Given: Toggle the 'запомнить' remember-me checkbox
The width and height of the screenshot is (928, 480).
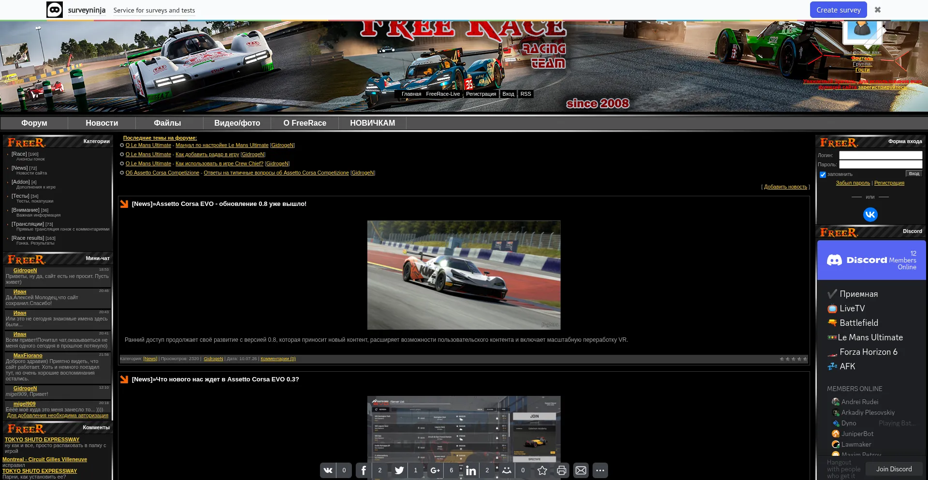Looking at the screenshot, I should tap(823, 175).
